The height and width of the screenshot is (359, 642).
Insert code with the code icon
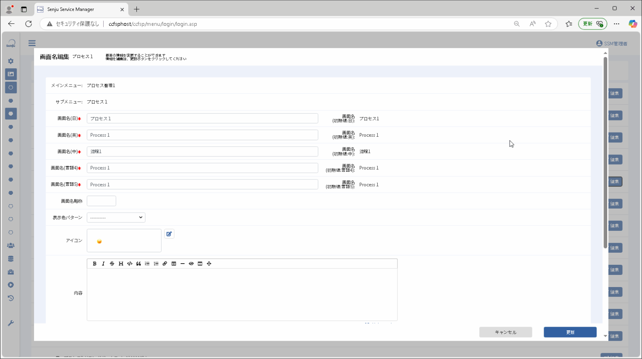pos(130,264)
